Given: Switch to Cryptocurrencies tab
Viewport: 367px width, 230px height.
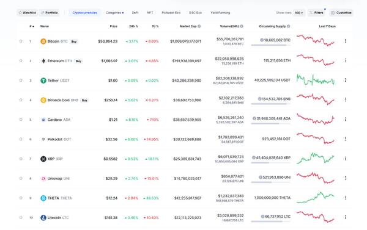Looking at the screenshot, I should coord(85,13).
